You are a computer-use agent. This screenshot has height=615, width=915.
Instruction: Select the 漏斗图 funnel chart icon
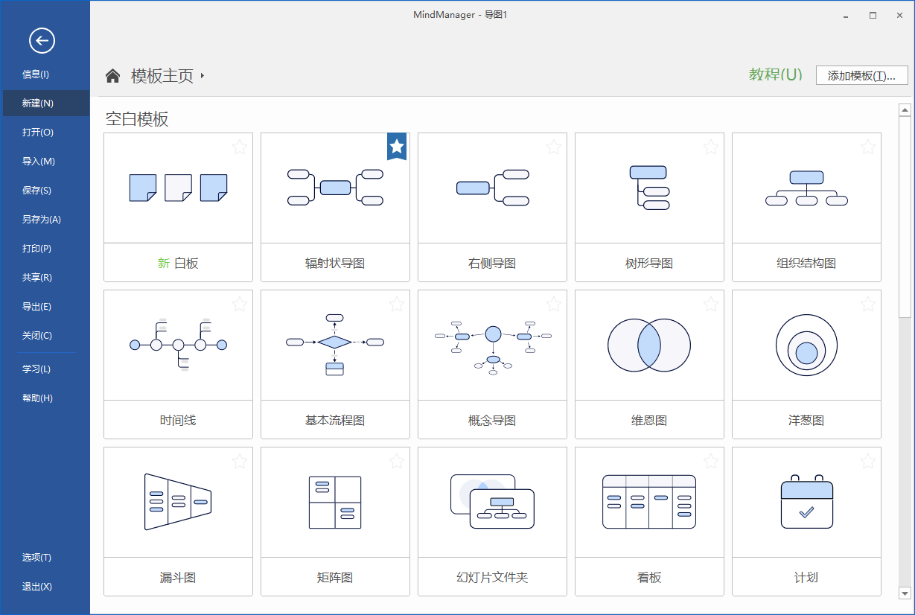point(178,502)
